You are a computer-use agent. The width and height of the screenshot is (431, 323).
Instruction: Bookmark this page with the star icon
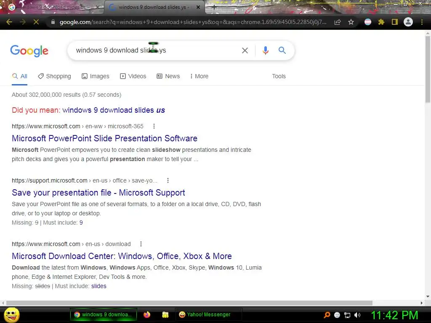click(351, 22)
